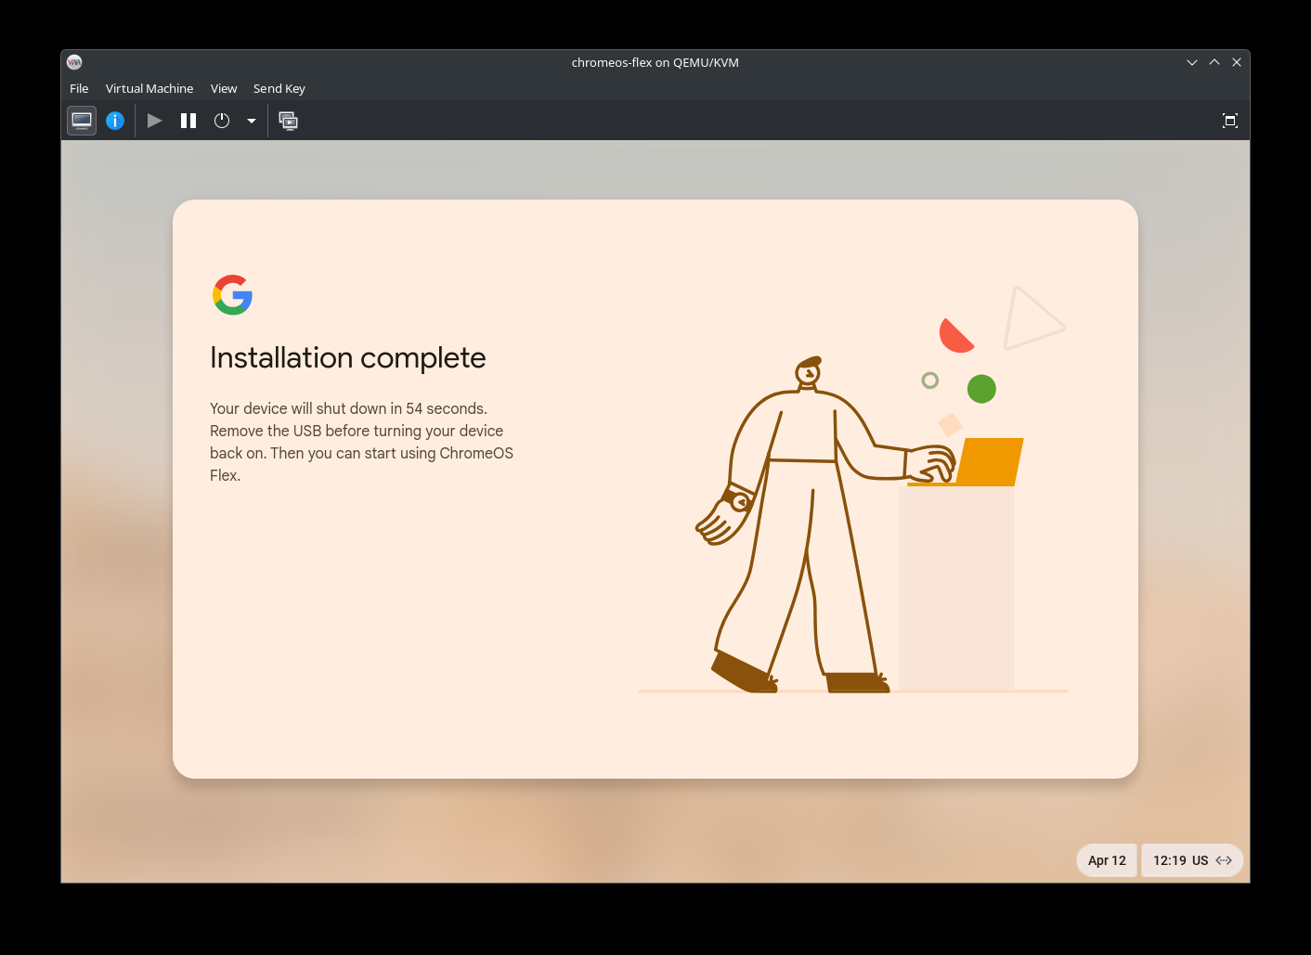Viewport: 1311px width, 955px height.
Task: Click the US keyboard layout indicator
Action: pyautogui.click(x=1200, y=860)
